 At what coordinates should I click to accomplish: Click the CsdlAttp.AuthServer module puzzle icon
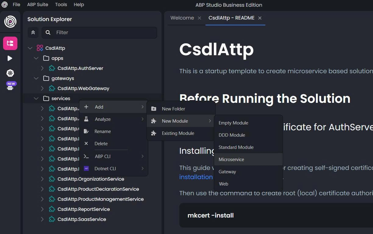coord(52,68)
